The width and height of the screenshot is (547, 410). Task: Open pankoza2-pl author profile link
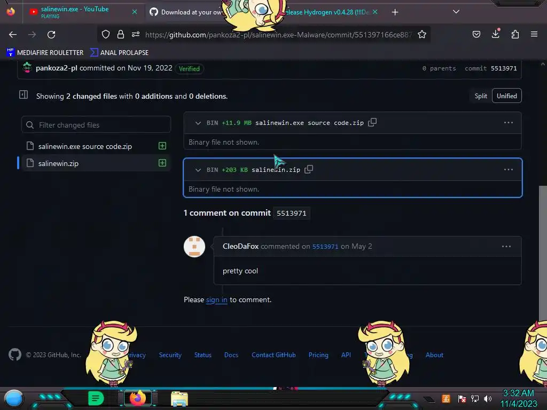click(x=57, y=68)
